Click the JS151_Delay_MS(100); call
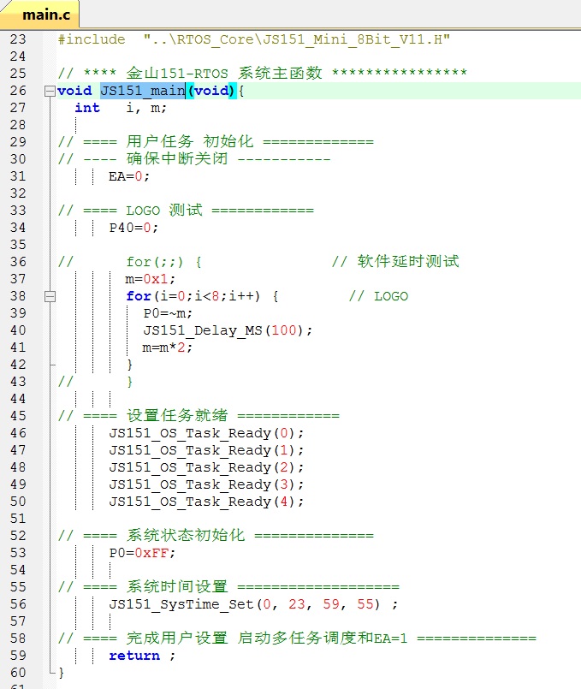 point(228,330)
